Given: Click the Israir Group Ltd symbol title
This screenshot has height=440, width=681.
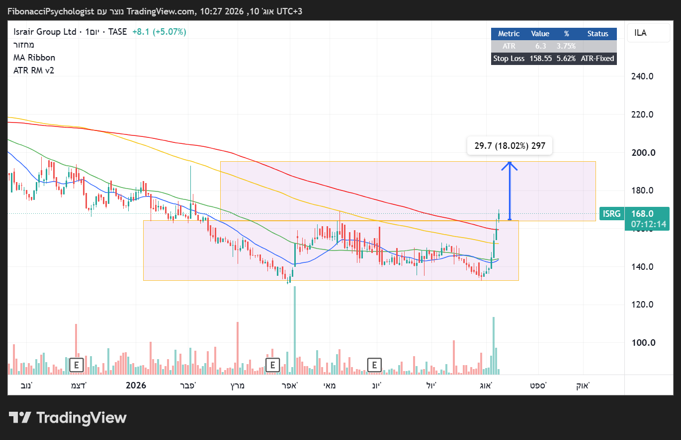Looking at the screenshot, I should pyautogui.click(x=45, y=32).
